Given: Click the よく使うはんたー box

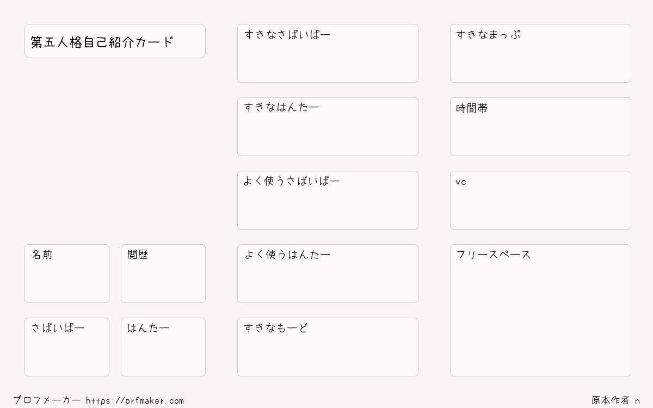Looking at the screenshot, I should 328,274.
